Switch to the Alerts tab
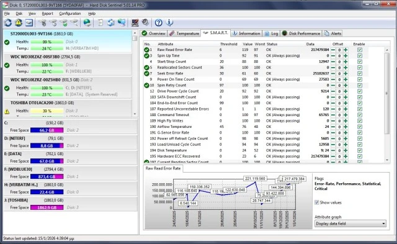 coord(333,34)
